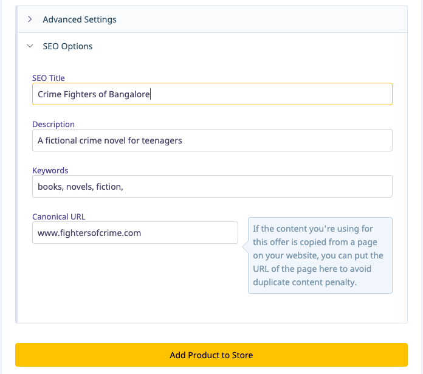Click the word fiction in Keywords

109,187
